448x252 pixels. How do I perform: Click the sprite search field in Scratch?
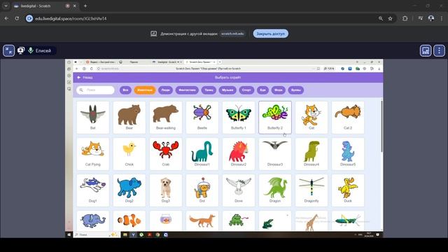[x=95, y=90]
